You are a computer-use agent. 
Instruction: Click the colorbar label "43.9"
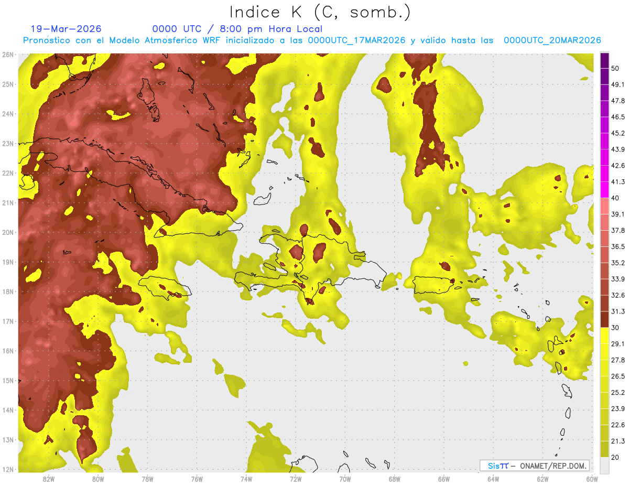(x=618, y=149)
